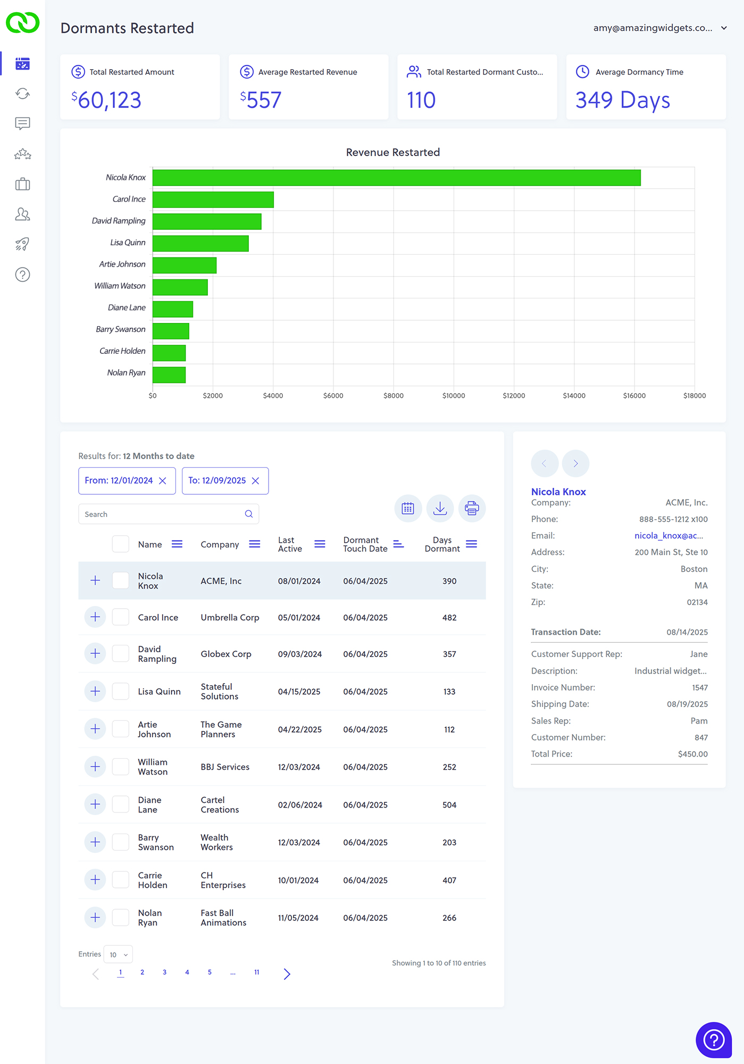
Task: Open the rocket icon in the sidebar
Action: coord(22,244)
